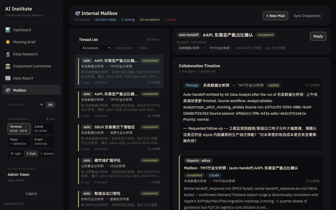Click the claude badge in dispatch card
The image size is (336, 210).
(x=214, y=175)
